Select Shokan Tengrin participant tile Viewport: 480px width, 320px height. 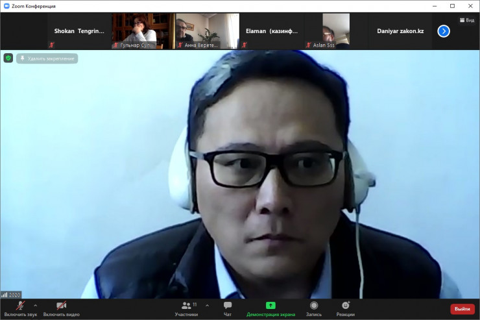tap(78, 31)
